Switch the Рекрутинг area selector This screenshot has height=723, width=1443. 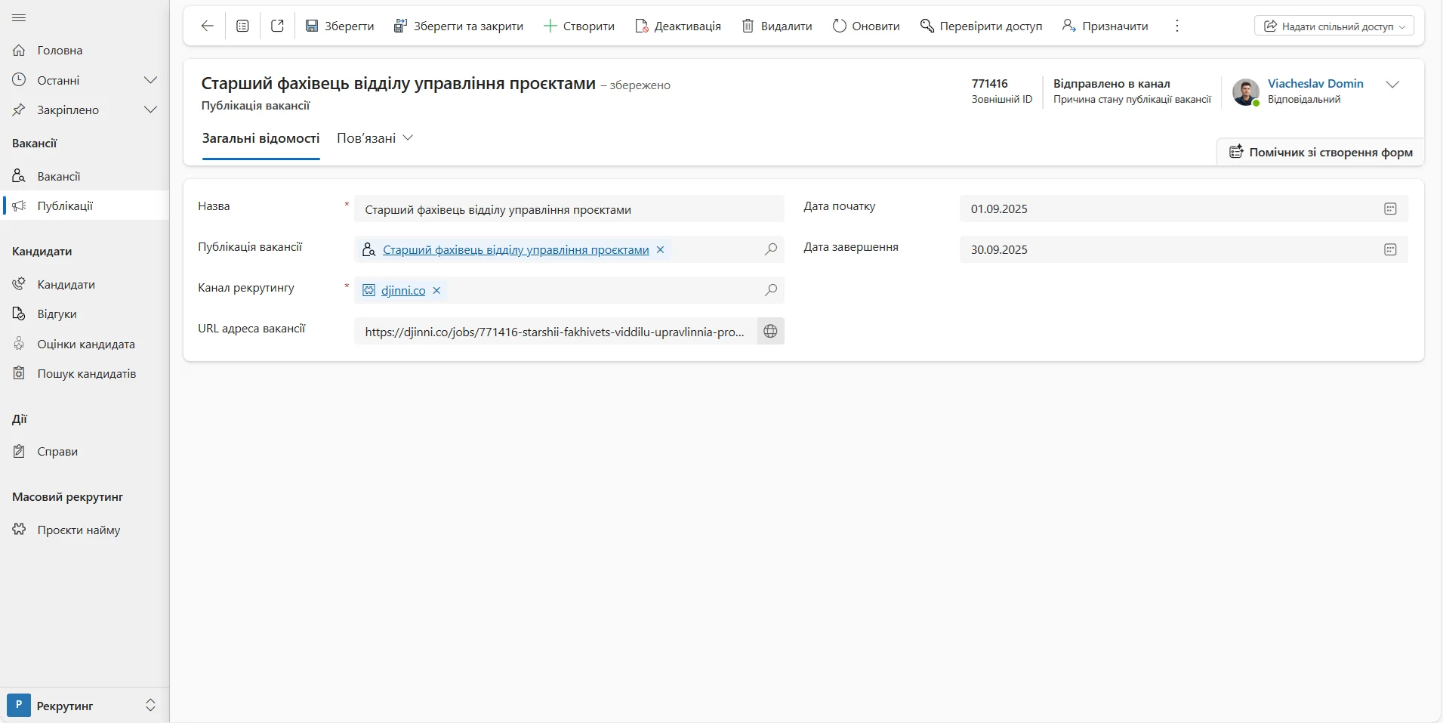pyautogui.click(x=150, y=705)
